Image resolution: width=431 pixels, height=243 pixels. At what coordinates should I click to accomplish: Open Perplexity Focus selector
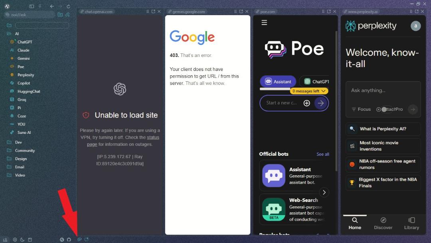coord(361,109)
